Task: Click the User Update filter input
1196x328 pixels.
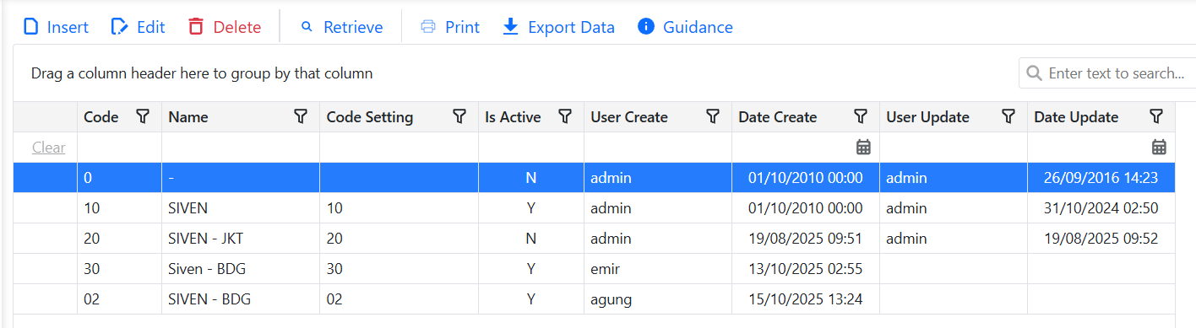Action: 954,148
